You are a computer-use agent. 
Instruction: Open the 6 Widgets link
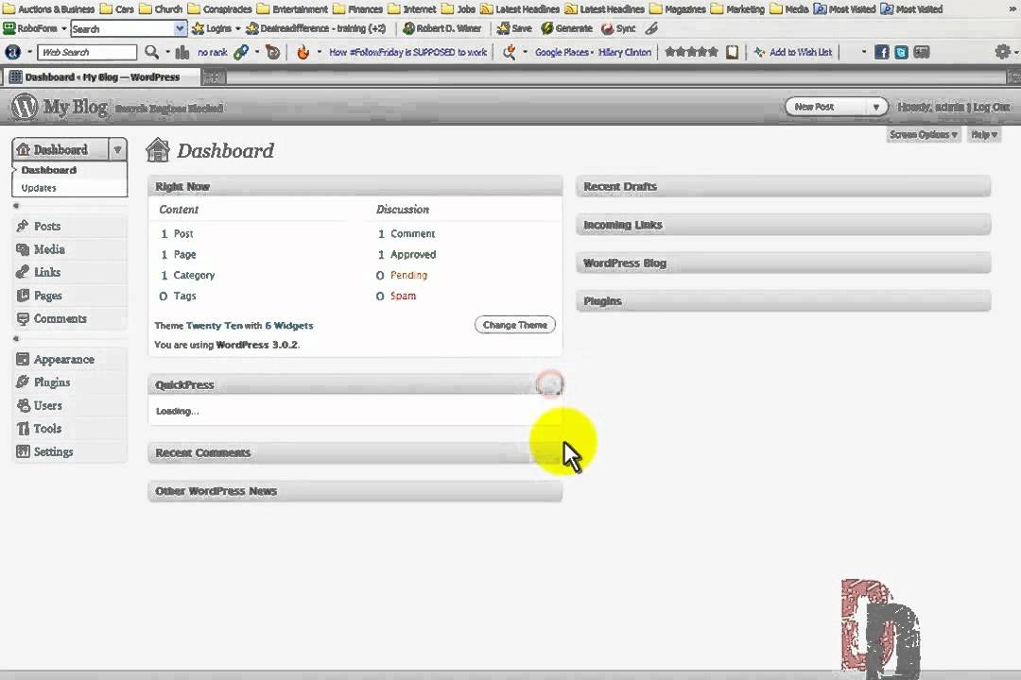pos(289,325)
